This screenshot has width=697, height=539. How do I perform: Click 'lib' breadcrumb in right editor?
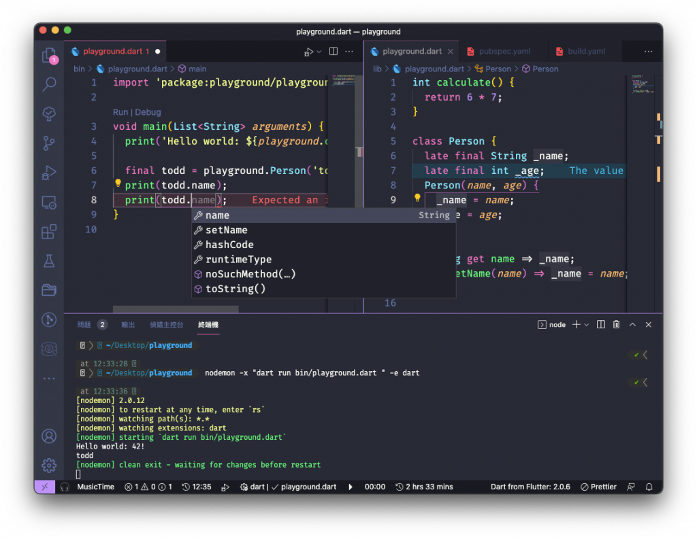(x=377, y=69)
